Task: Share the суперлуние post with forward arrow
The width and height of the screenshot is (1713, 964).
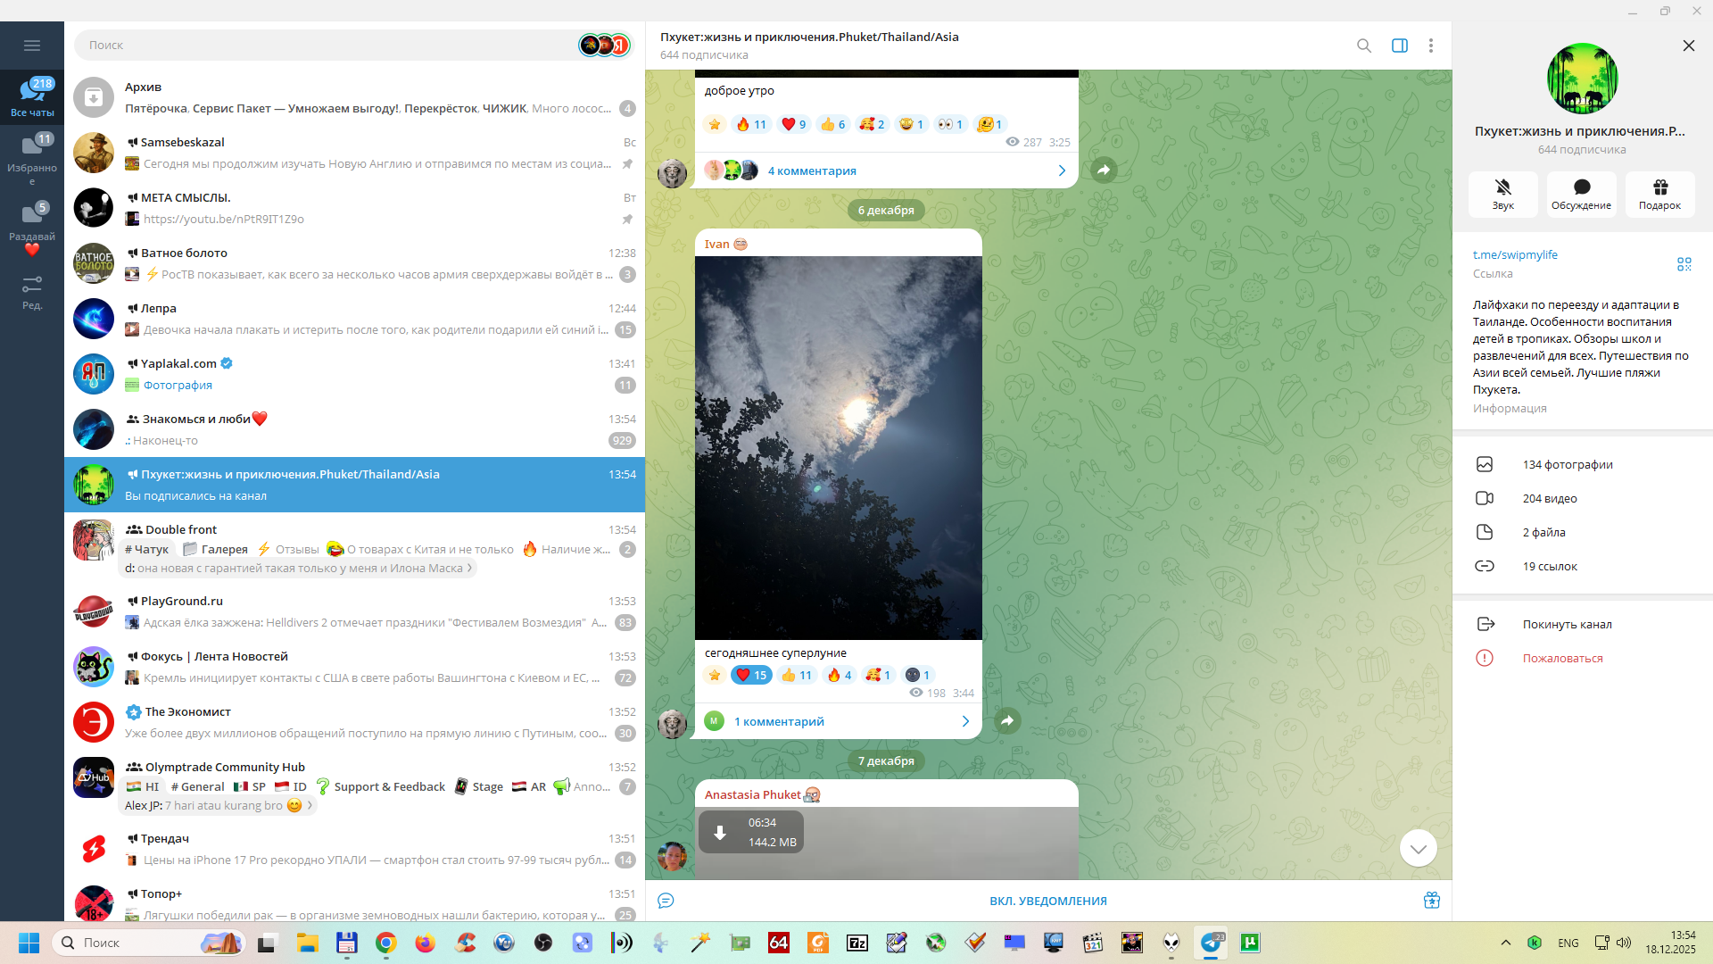Action: coord(1007,720)
